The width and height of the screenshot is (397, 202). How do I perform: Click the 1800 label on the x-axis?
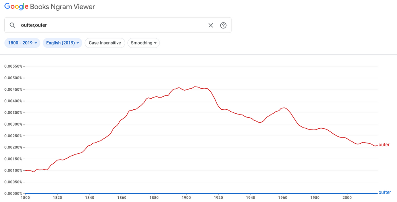pos(25,198)
